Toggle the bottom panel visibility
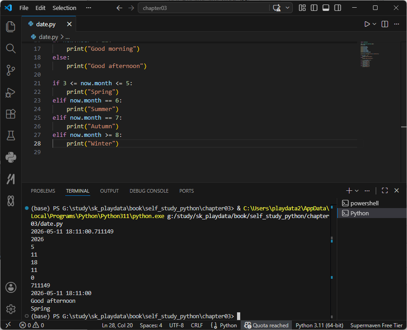407x330 pixels. [326, 8]
